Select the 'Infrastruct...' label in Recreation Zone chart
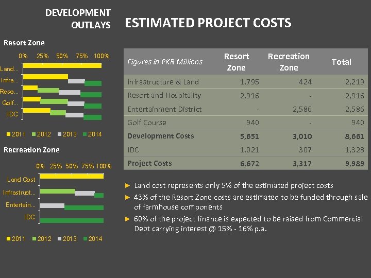Screen dimensions: 371x278 19,193
